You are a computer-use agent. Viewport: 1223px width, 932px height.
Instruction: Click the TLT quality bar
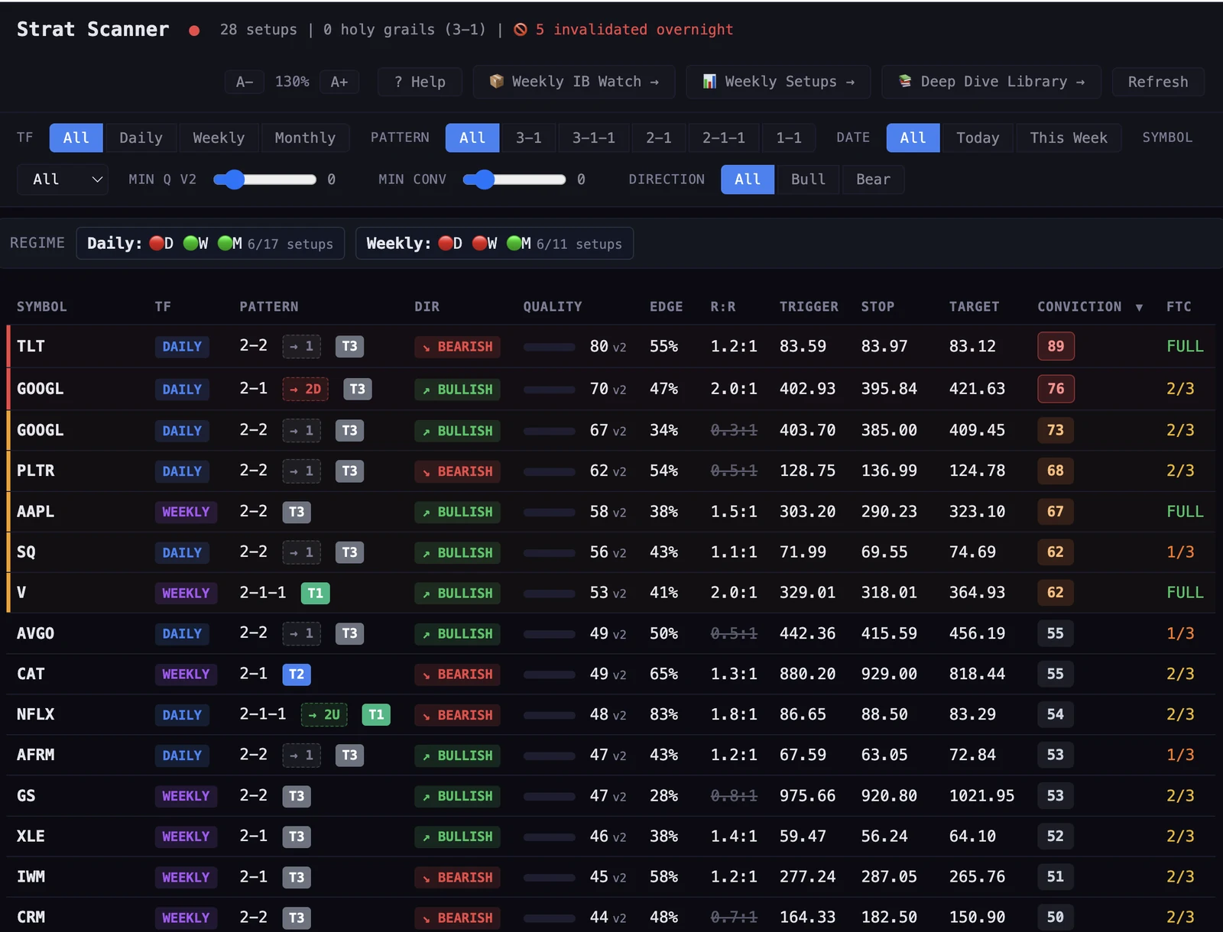(x=549, y=347)
